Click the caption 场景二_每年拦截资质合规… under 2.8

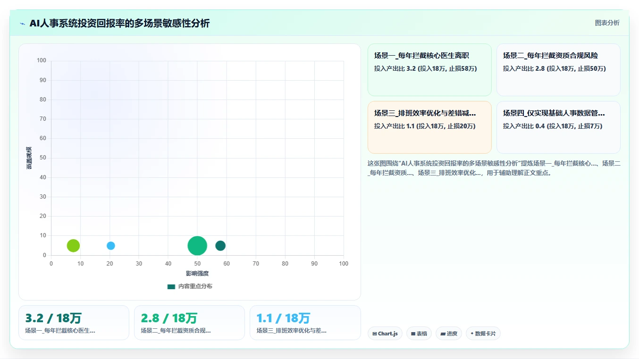[176, 331]
